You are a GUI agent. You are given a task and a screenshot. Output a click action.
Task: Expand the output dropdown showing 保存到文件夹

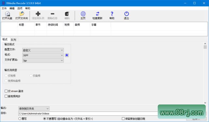34,109
